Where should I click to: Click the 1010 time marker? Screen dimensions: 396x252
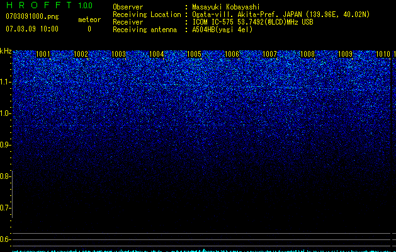(x=383, y=54)
